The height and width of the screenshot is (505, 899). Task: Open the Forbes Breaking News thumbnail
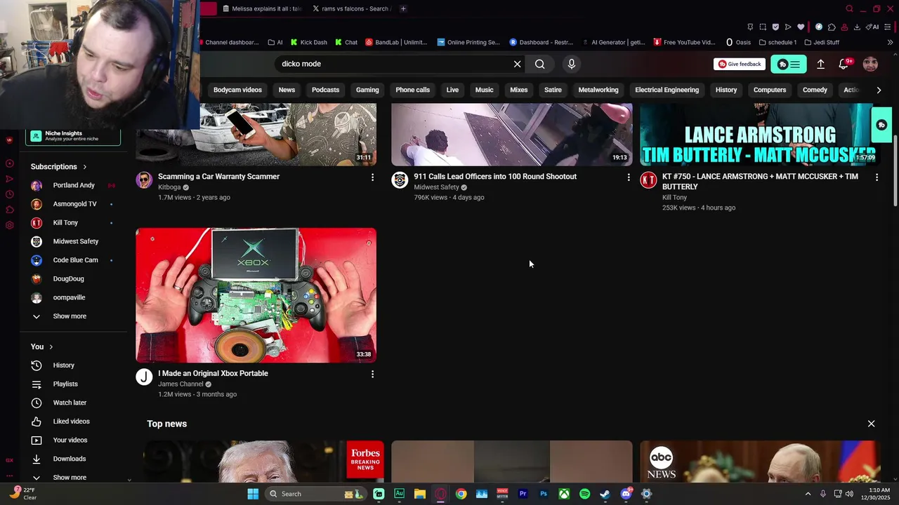(x=263, y=462)
